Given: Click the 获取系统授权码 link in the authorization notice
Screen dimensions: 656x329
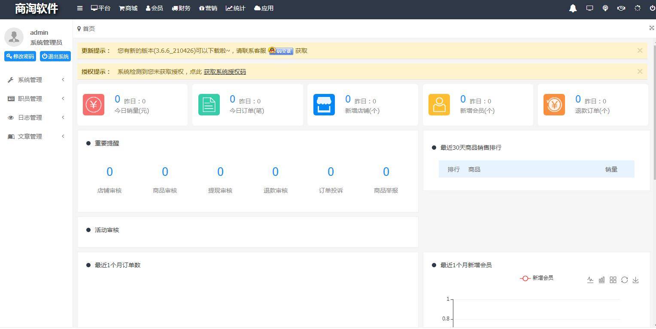Looking at the screenshot, I should pyautogui.click(x=225, y=72).
